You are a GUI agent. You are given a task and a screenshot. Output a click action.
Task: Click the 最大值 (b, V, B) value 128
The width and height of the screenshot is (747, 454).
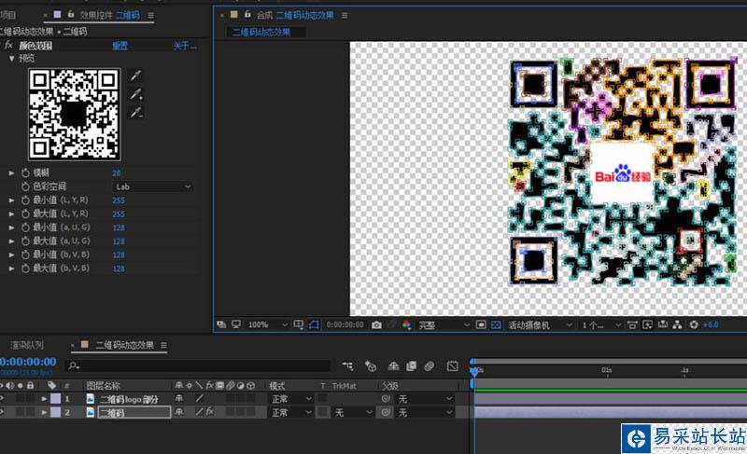point(119,269)
